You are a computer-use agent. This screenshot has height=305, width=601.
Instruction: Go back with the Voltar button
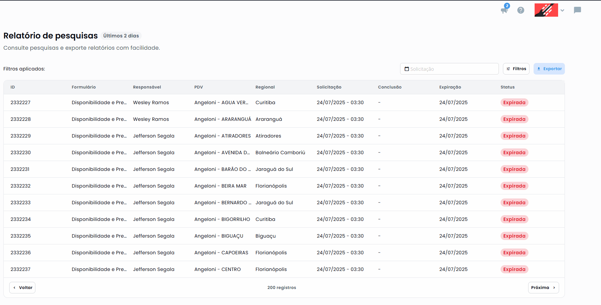[x=22, y=288]
